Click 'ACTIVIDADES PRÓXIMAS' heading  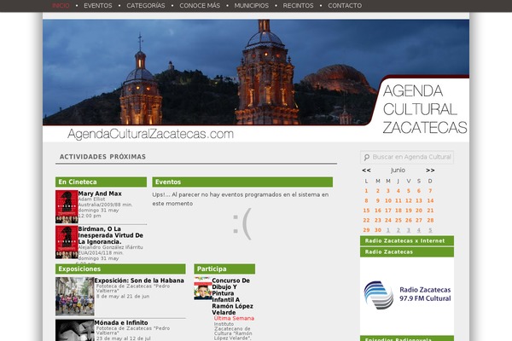102,157
